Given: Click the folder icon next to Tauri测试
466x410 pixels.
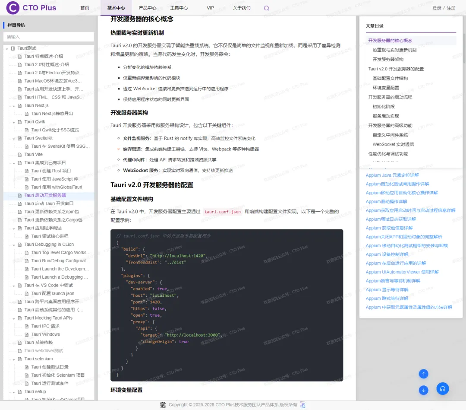Looking at the screenshot, I should click(13, 48).
